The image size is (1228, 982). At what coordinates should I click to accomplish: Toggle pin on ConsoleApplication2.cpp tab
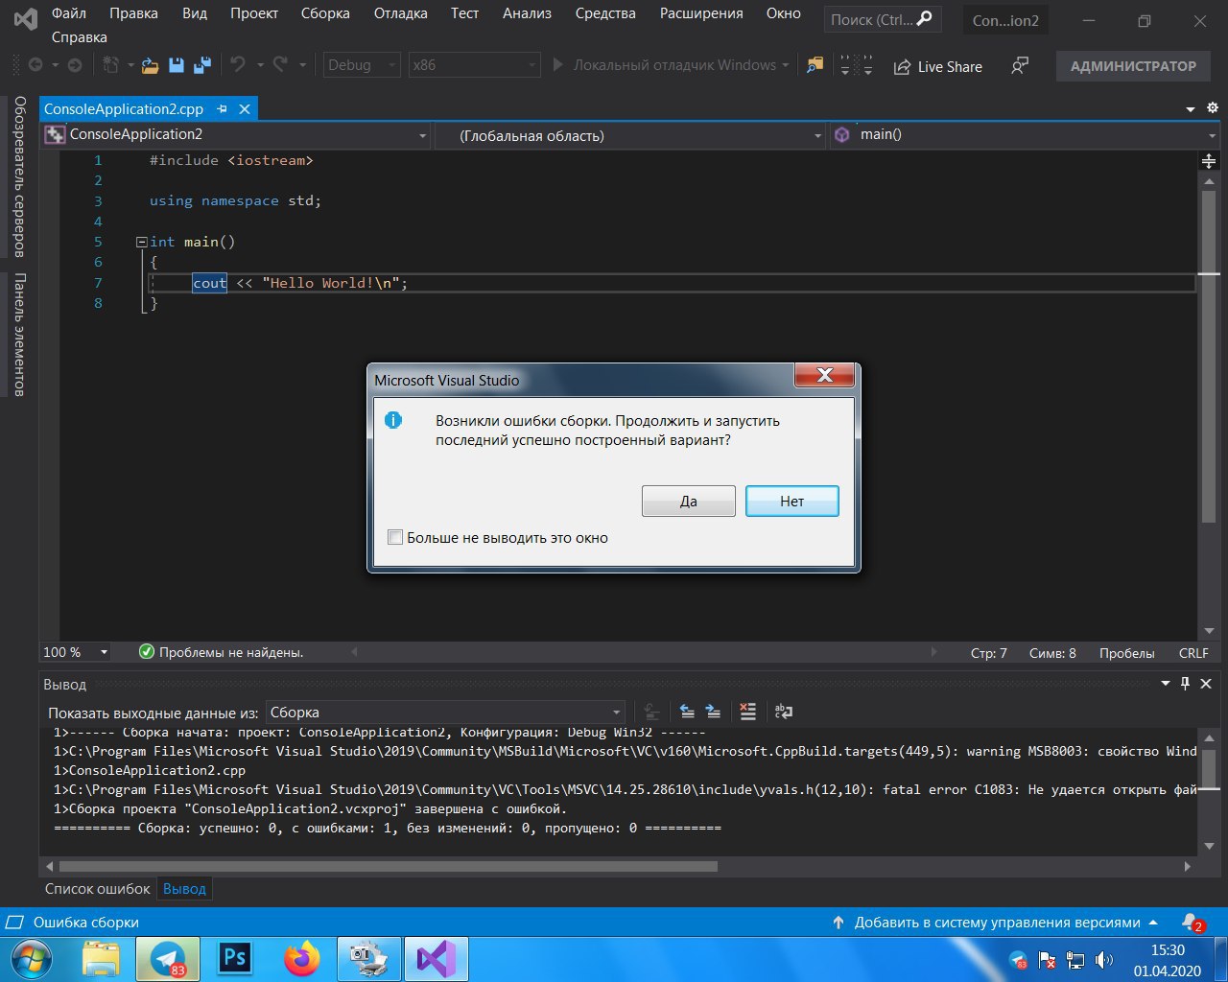(223, 109)
